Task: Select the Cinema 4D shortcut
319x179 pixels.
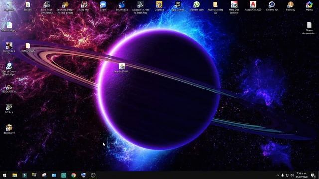Action: [x=272, y=6]
